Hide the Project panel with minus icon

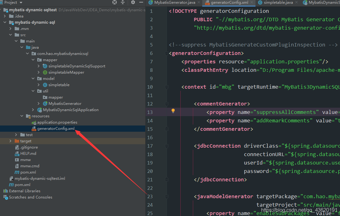[x=141, y=2]
